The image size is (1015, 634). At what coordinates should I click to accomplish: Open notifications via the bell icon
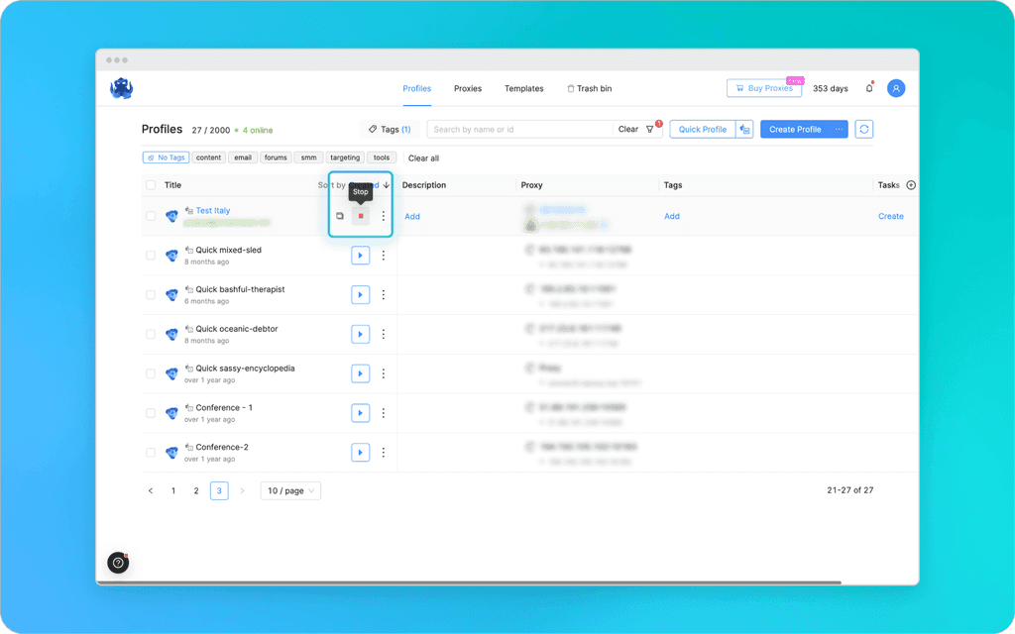pos(867,88)
